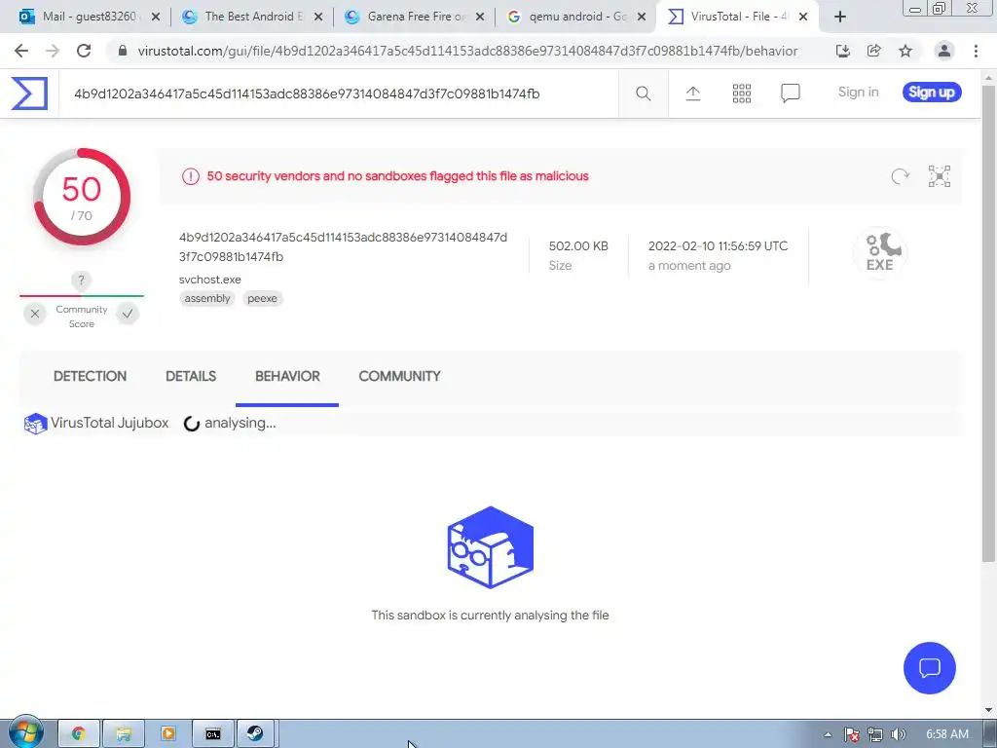Click the 6:58 AM taskbar clock
This screenshot has width=997, height=748.
click(x=946, y=734)
